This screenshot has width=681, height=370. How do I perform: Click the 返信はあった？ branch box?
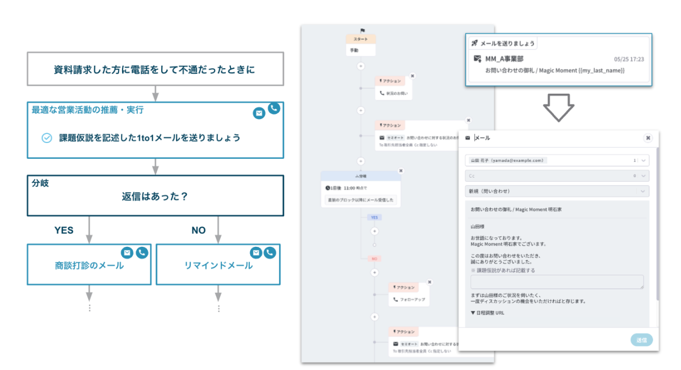(155, 195)
